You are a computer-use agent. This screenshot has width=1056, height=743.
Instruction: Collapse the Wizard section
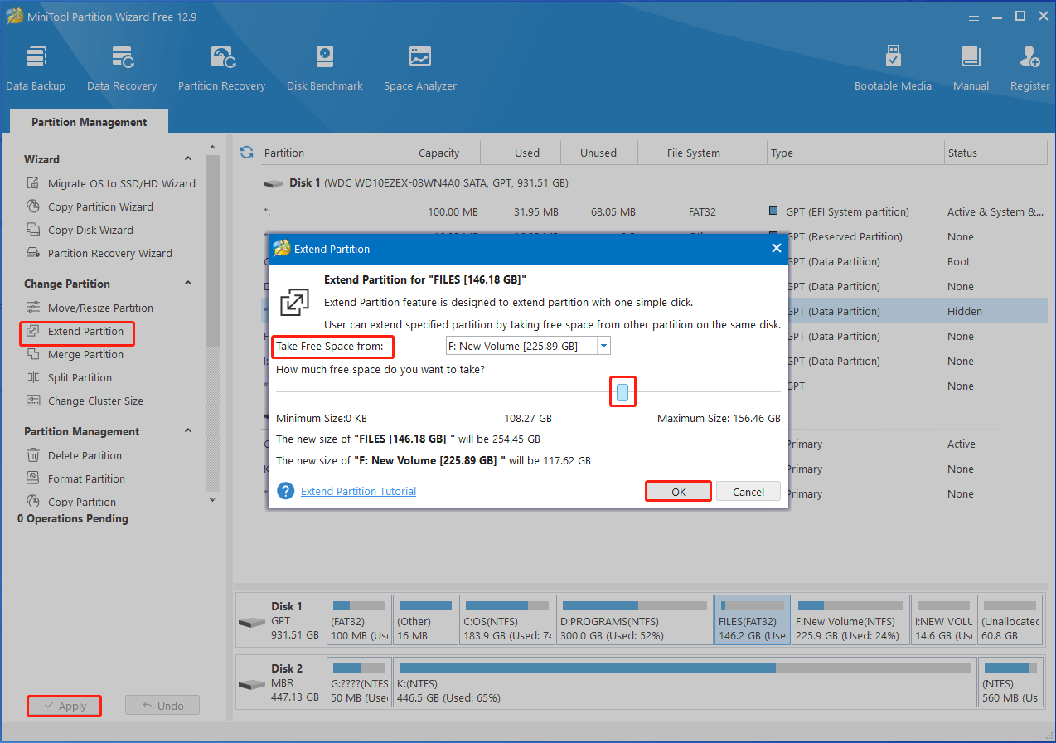point(188,159)
